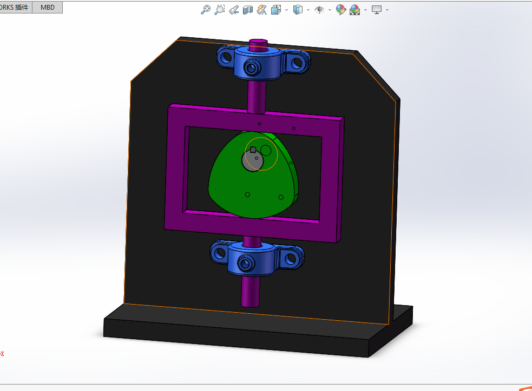Toggle Dynamic Annotation Views icon
This screenshot has height=391, width=532.
pyautogui.click(x=262, y=10)
